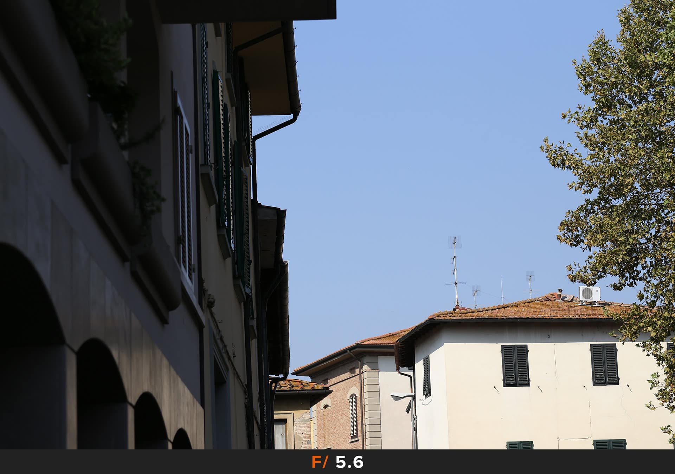Click the green shutter at bottom right
675x474 pixels.
(609, 444)
